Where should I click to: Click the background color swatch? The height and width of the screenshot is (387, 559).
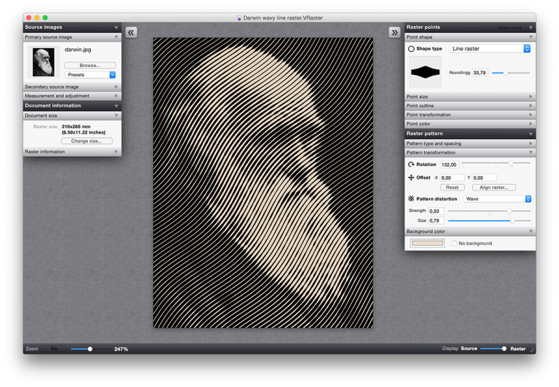point(426,244)
